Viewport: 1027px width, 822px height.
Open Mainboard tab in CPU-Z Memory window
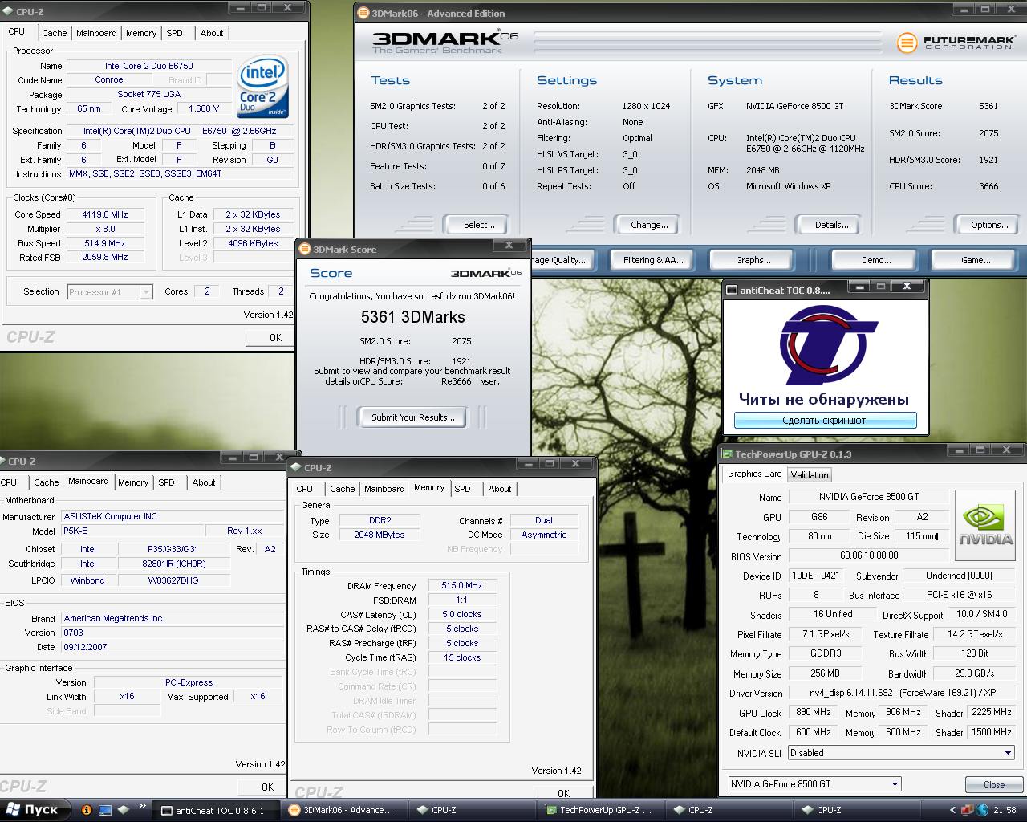point(384,489)
